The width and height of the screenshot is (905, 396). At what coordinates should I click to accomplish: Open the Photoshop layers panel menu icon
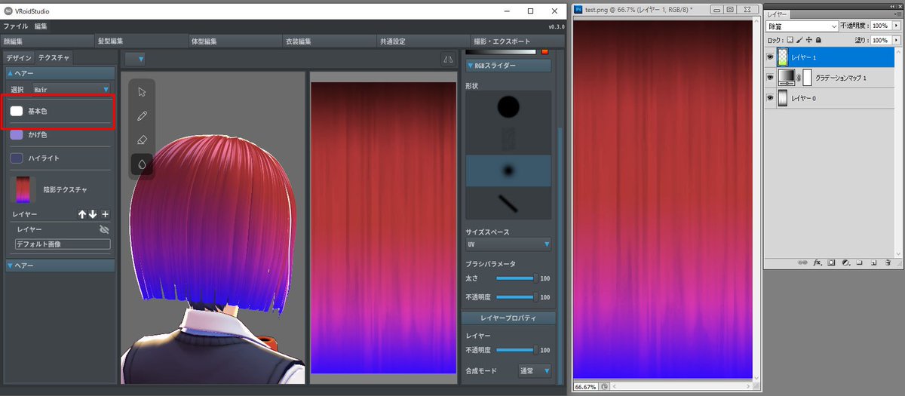coord(897,14)
